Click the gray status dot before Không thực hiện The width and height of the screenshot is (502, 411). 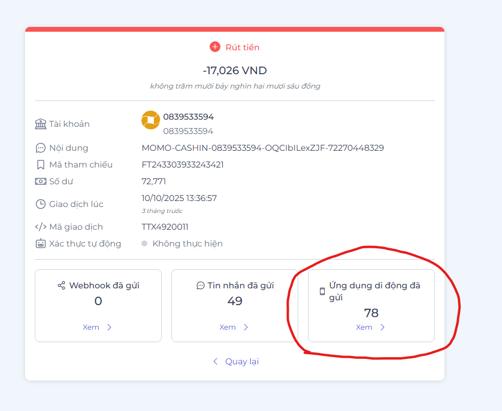click(x=144, y=243)
